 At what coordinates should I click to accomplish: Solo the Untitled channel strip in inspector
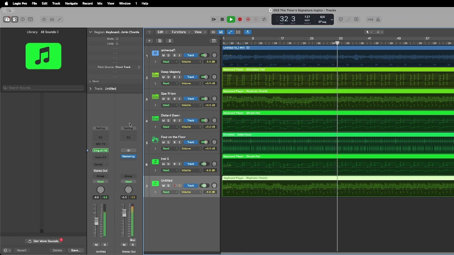[x=105, y=245]
